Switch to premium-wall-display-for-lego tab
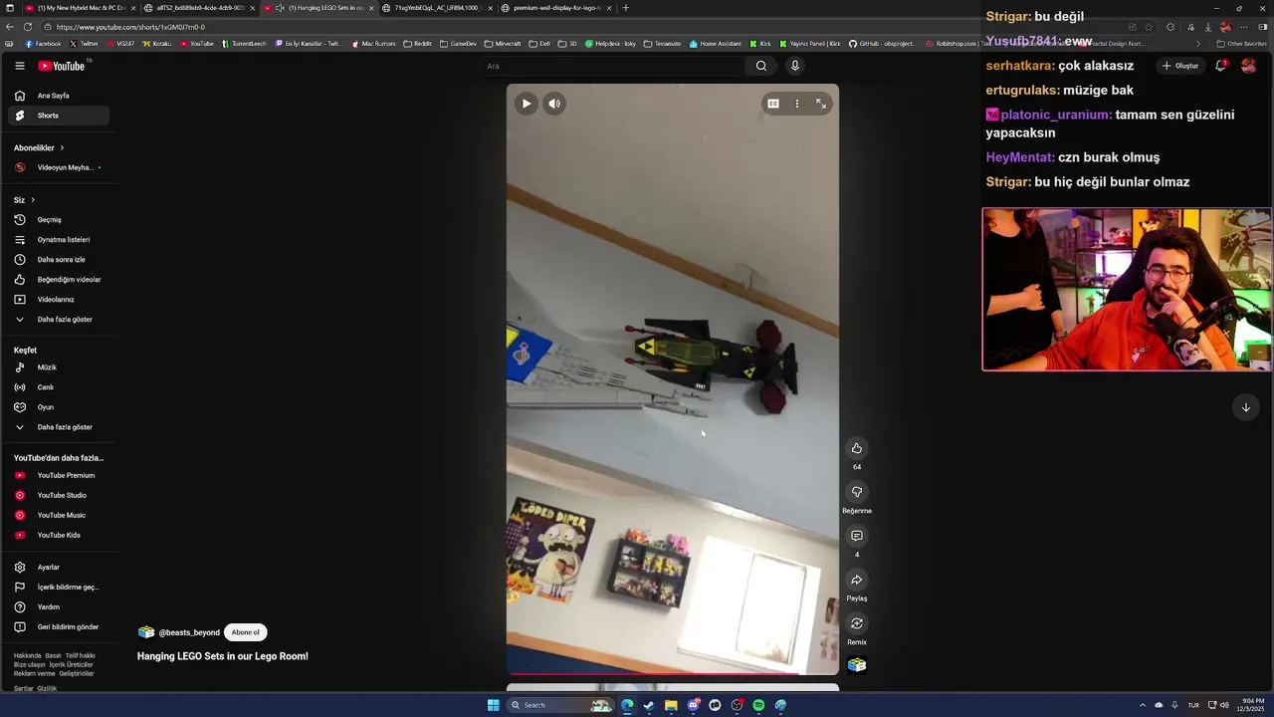Screen dimensions: 1274x717 coord(555,8)
